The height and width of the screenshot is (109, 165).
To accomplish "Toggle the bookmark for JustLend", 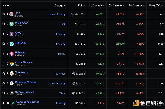I will [4, 44].
